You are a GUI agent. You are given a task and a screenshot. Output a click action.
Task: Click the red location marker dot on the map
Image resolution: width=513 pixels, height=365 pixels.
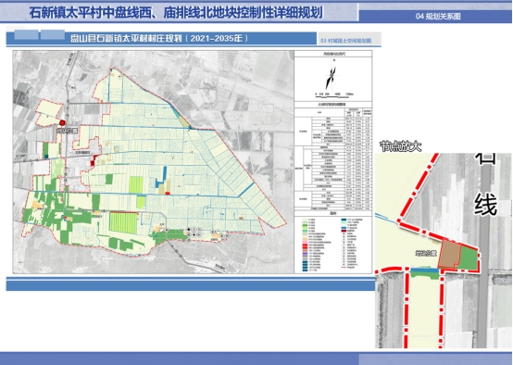62,123
